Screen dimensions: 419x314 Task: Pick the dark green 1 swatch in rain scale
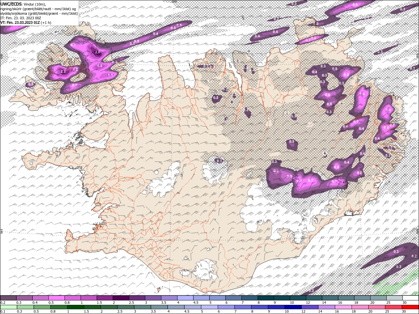point(75,307)
